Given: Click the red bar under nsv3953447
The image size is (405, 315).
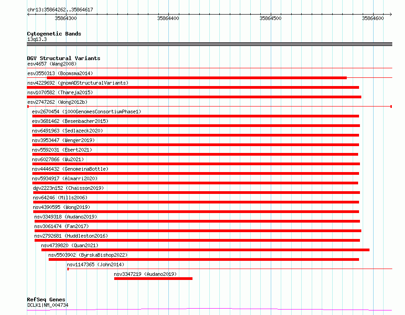Looking at the screenshot, I should click(x=196, y=145).
